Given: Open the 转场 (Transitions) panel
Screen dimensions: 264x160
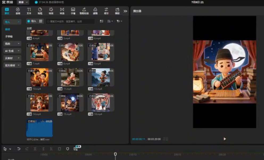Looking at the screenshot, I should [62, 11].
